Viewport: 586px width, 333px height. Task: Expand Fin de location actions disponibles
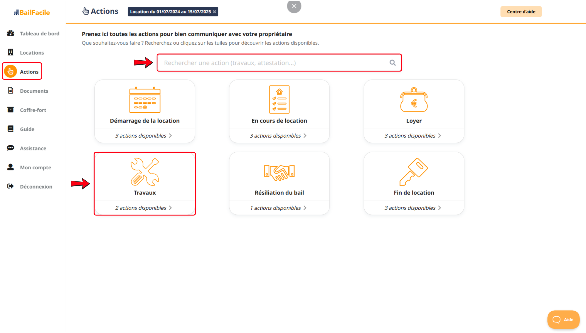click(x=413, y=208)
